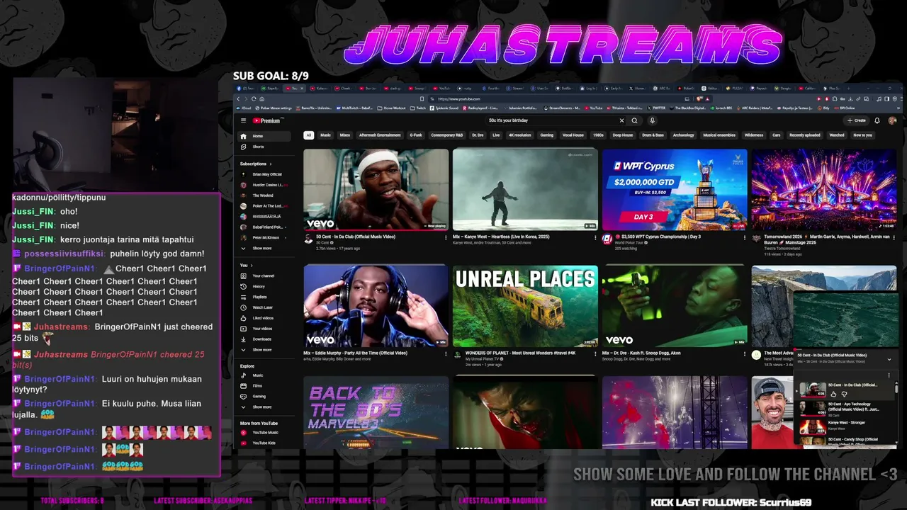
Task: Open the account avatar menu
Action: pyautogui.click(x=892, y=120)
